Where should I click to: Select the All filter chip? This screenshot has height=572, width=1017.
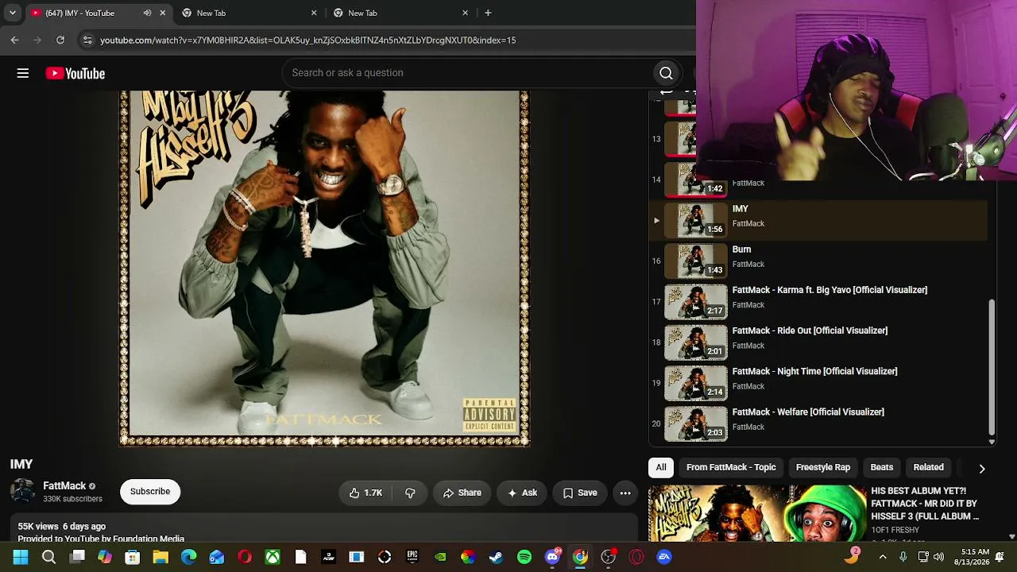point(661,467)
